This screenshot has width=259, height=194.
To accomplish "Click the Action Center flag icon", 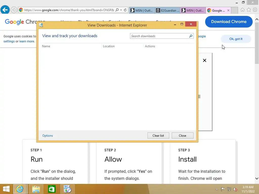I will (223, 189).
